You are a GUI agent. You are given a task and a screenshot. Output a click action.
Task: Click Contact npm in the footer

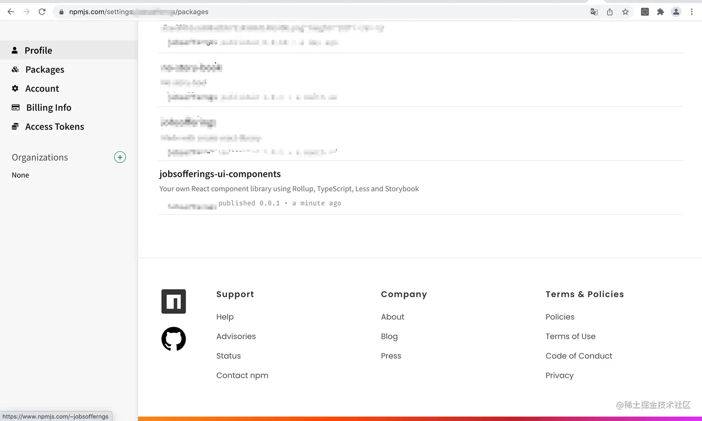[x=242, y=375]
